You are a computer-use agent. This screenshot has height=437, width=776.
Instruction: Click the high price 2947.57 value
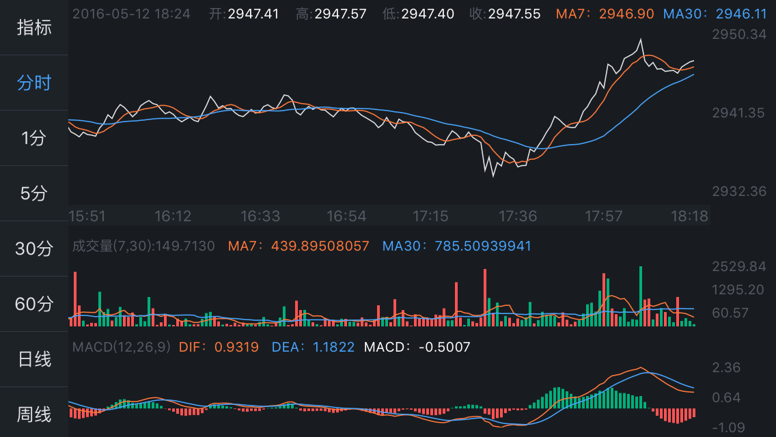click(340, 14)
